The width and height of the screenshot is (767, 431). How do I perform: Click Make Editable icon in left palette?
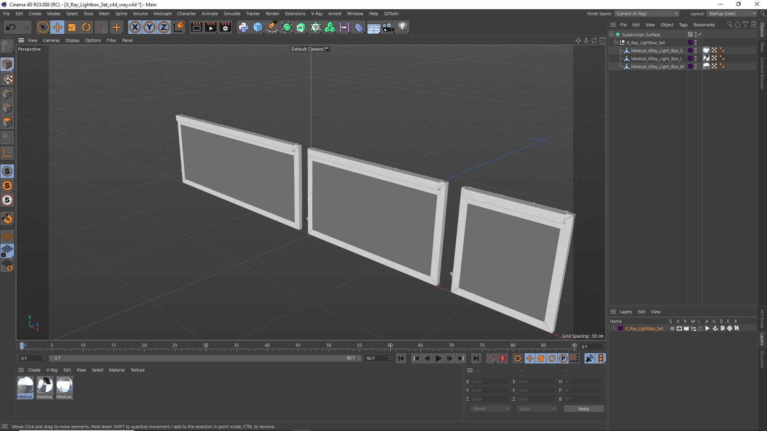click(x=7, y=46)
